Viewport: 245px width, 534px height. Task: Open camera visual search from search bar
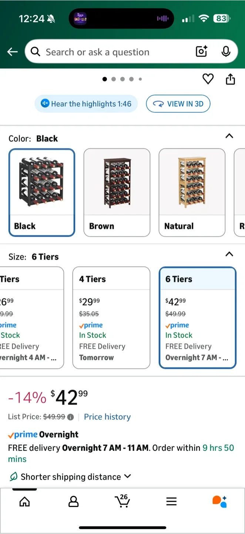[201, 52]
